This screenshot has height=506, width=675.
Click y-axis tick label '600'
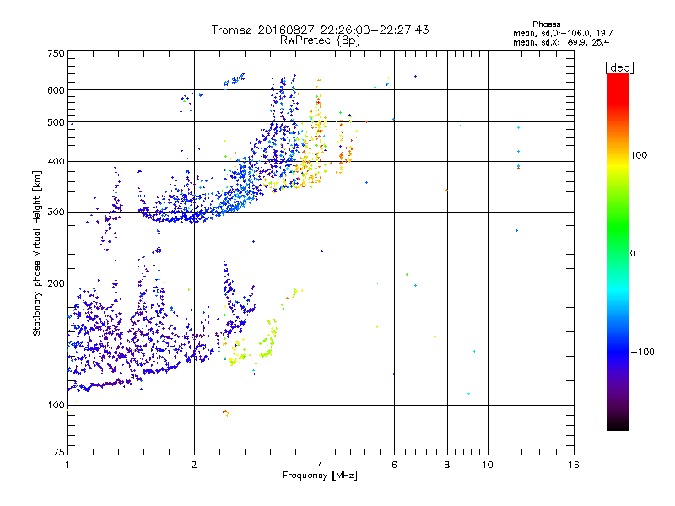coord(56,90)
